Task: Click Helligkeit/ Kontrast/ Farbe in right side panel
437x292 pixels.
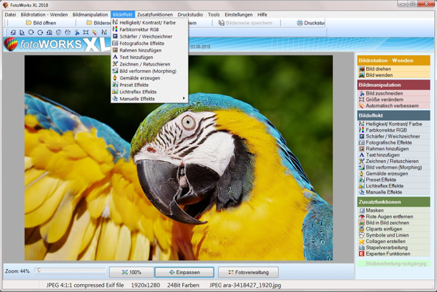Action: (x=393, y=124)
